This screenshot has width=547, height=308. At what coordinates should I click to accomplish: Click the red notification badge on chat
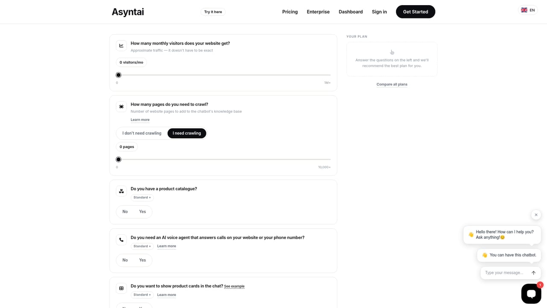(x=540, y=285)
